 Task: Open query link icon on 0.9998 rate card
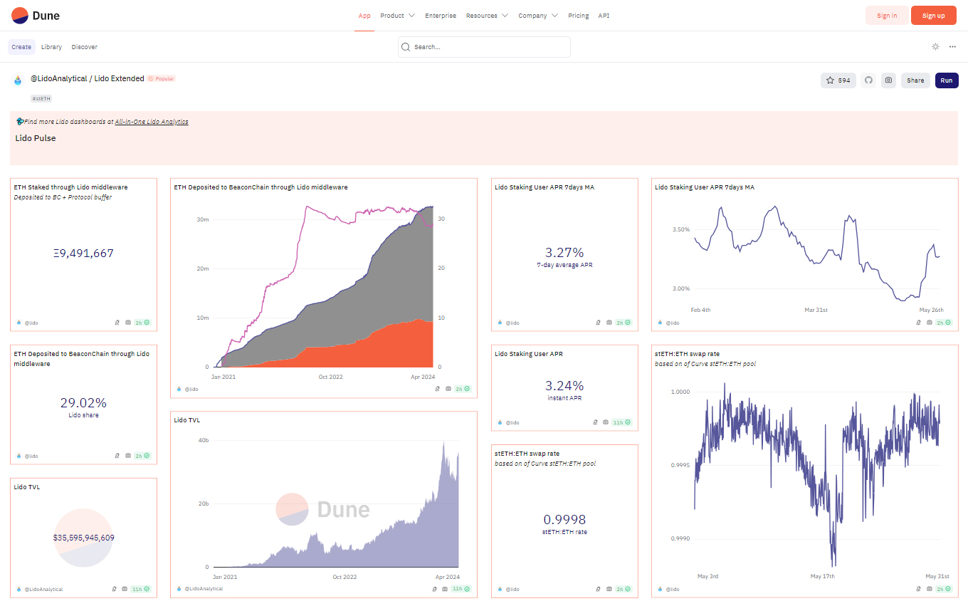click(599, 589)
